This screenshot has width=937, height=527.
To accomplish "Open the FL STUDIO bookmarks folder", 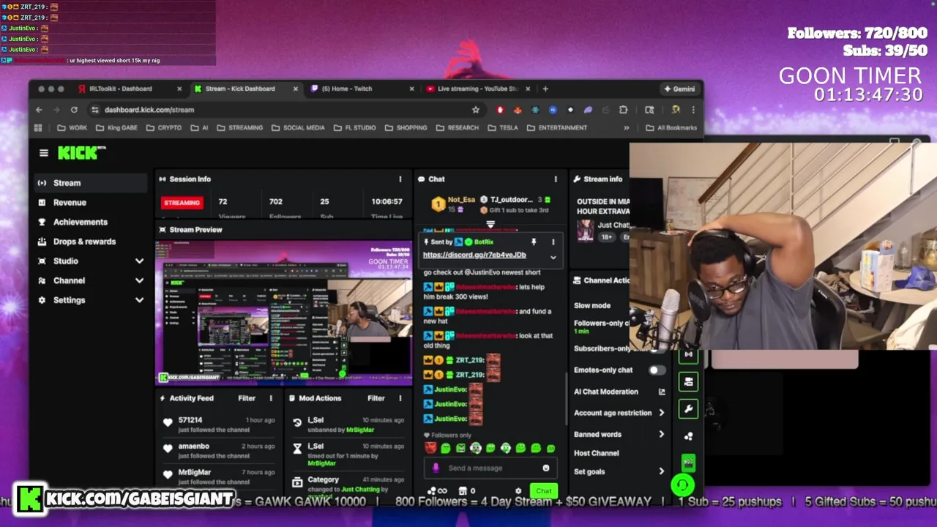I will click(355, 127).
